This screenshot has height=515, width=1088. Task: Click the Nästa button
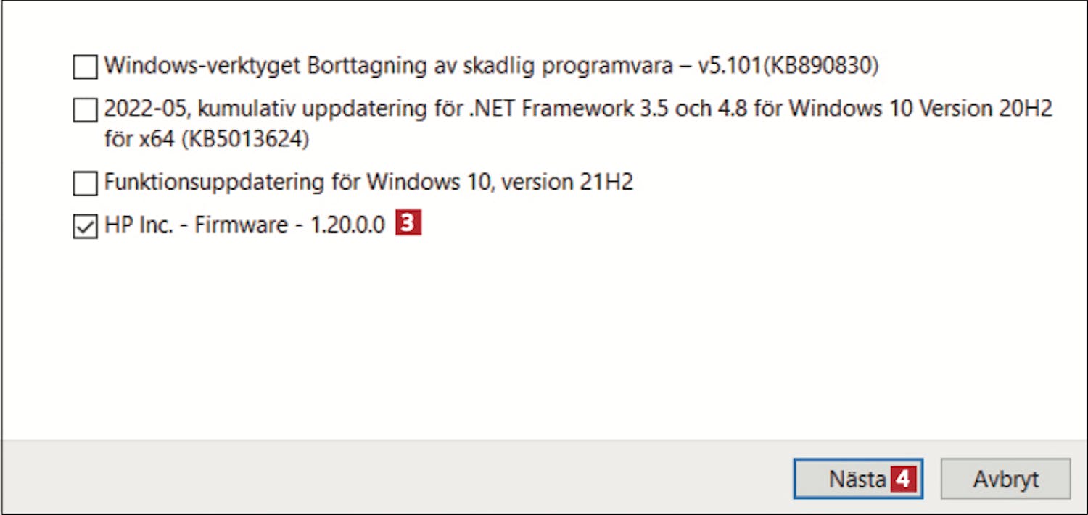tap(858, 479)
